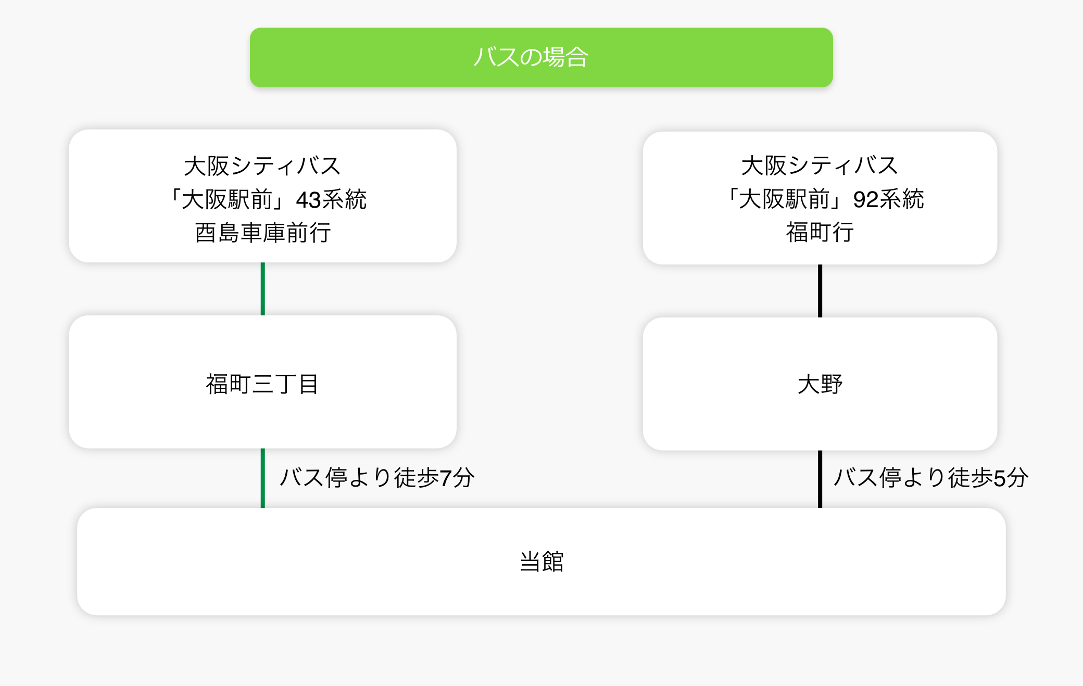Select the 当館 destination box

click(541, 562)
